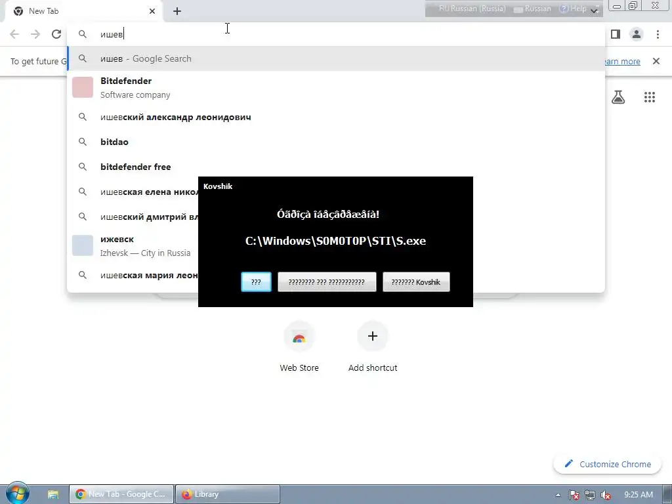672x504 pixels.
Task: Restore down the Chrome window
Action: pos(633,5)
